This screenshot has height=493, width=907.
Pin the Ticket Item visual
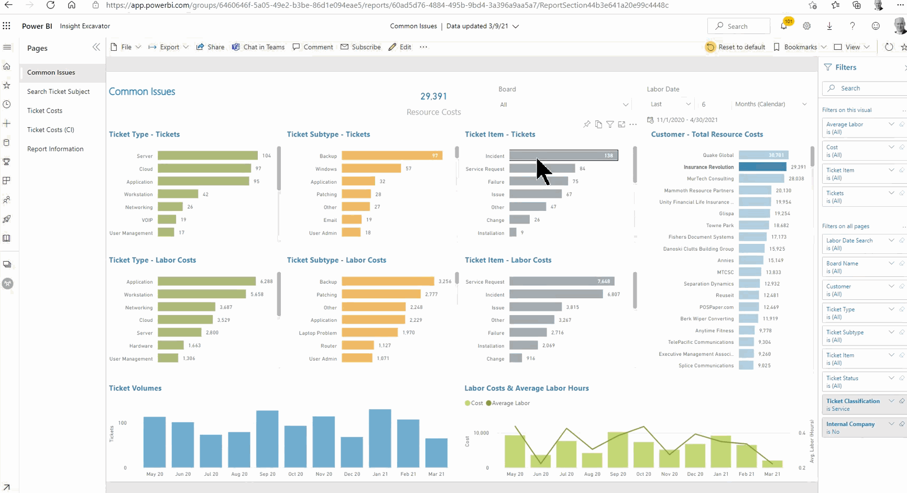click(587, 124)
